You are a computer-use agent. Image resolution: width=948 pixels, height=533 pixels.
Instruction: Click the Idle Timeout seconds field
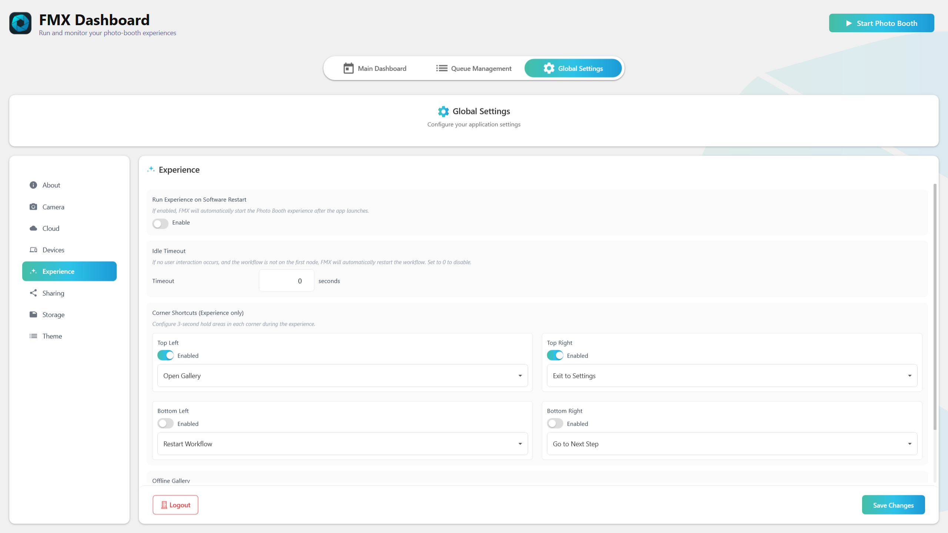pos(287,281)
